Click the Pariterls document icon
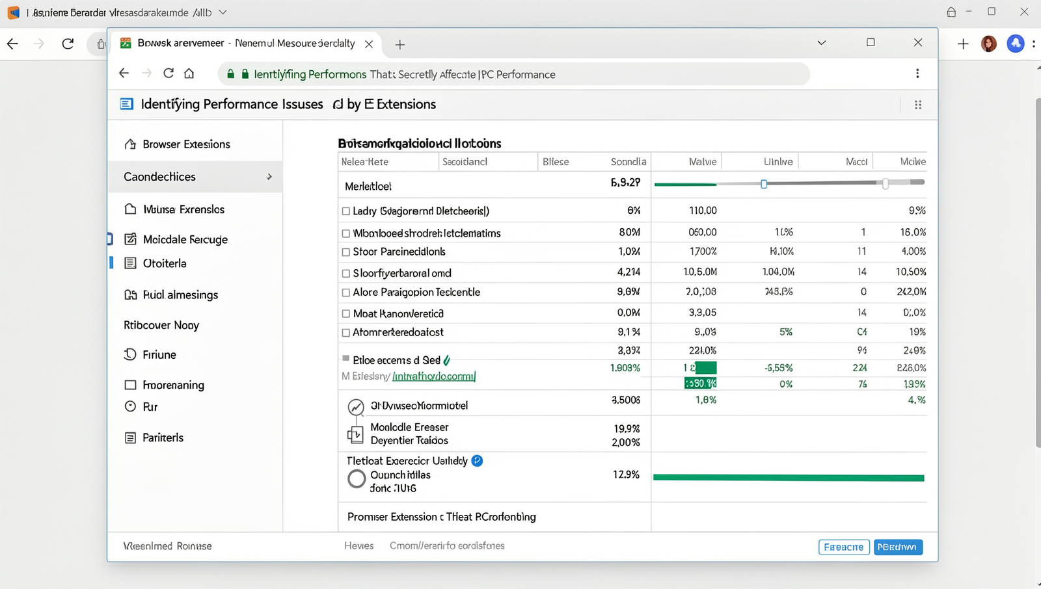Viewport: 1041px width, 589px height. click(x=130, y=438)
